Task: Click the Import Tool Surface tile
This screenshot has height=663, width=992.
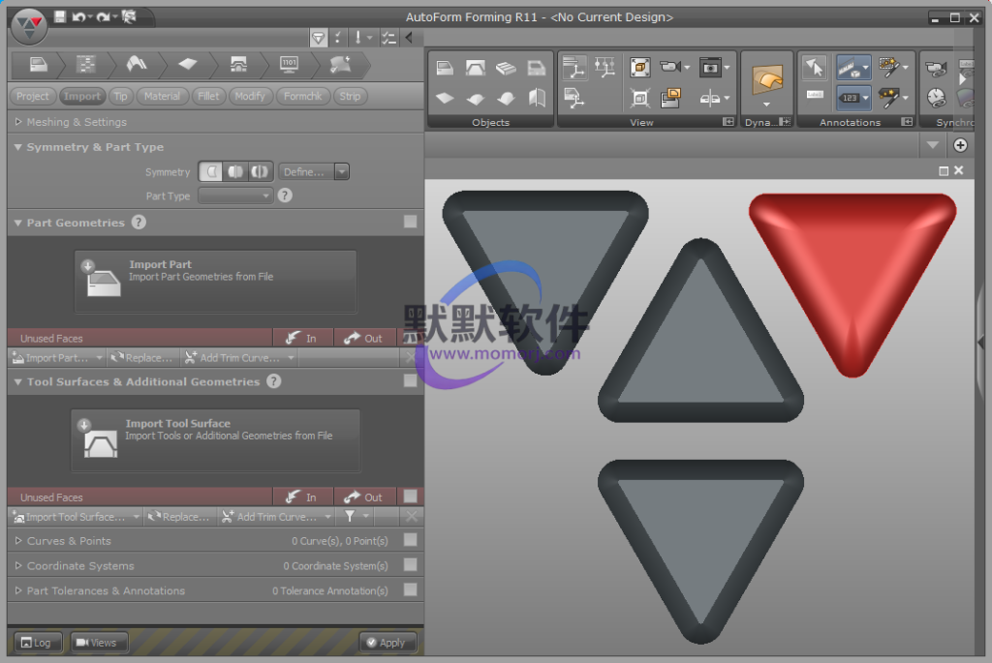Action: tap(215, 439)
